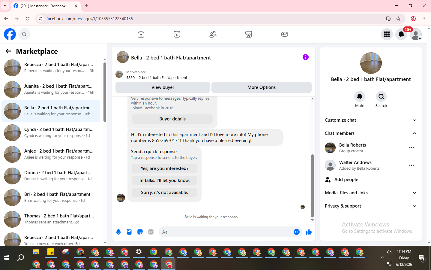Open the notifications bell with 20+ badge
This screenshot has height=270, width=431.
click(401, 34)
